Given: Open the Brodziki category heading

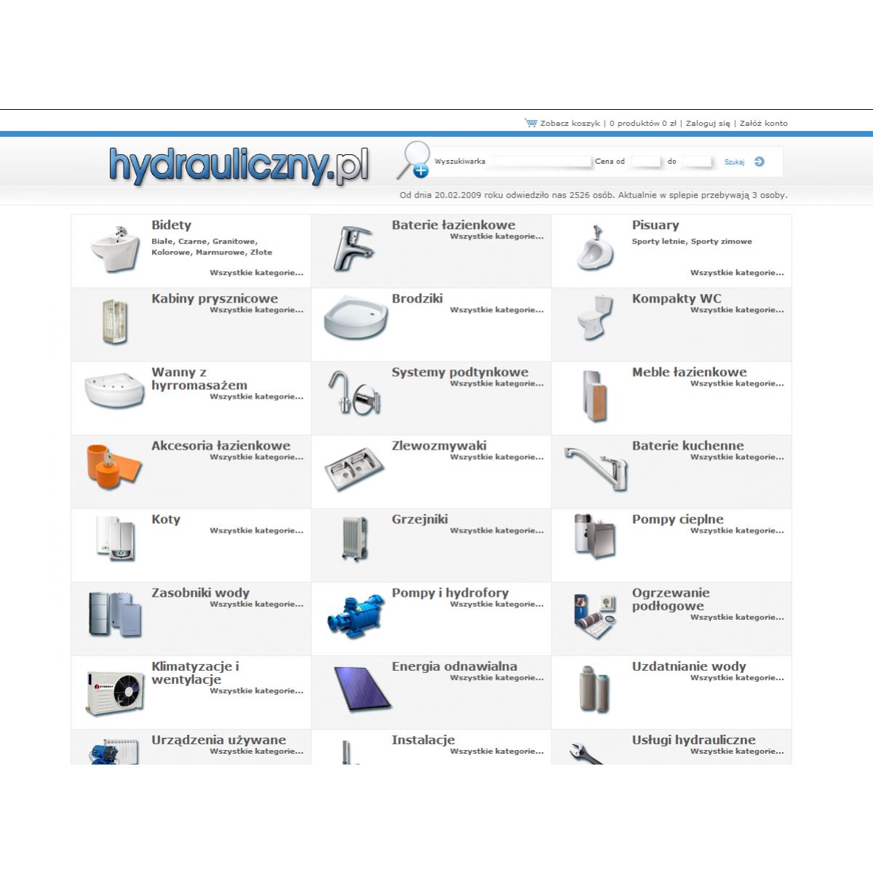Looking at the screenshot, I should point(417,298).
